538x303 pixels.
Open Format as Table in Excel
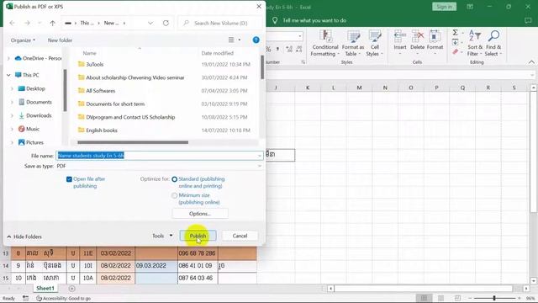click(353, 43)
